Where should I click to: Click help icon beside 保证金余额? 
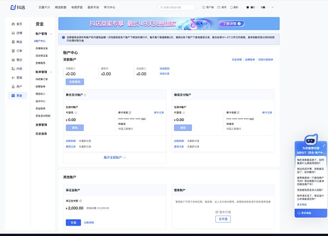tap(81, 201)
